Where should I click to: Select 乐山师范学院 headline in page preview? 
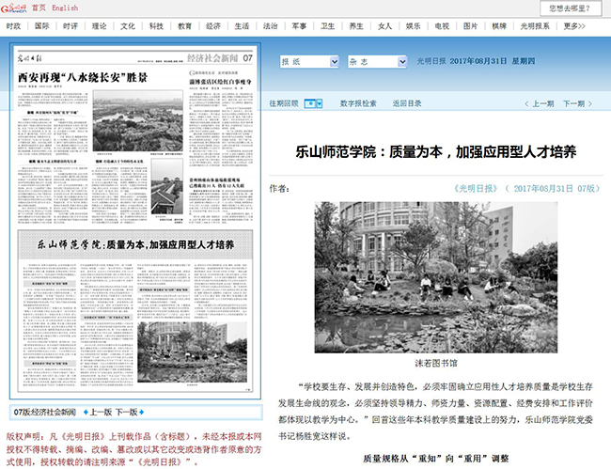click(135, 244)
